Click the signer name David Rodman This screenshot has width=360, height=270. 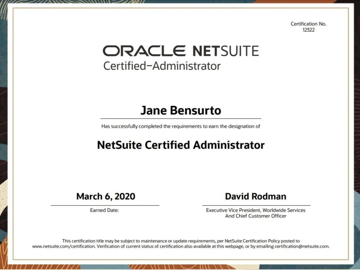pyautogui.click(x=256, y=197)
